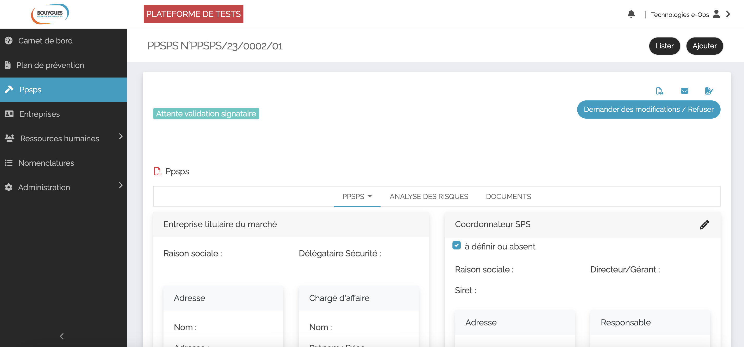Switch to the ANALYSE DES RISQUES tab
This screenshot has width=744, height=347.
428,196
